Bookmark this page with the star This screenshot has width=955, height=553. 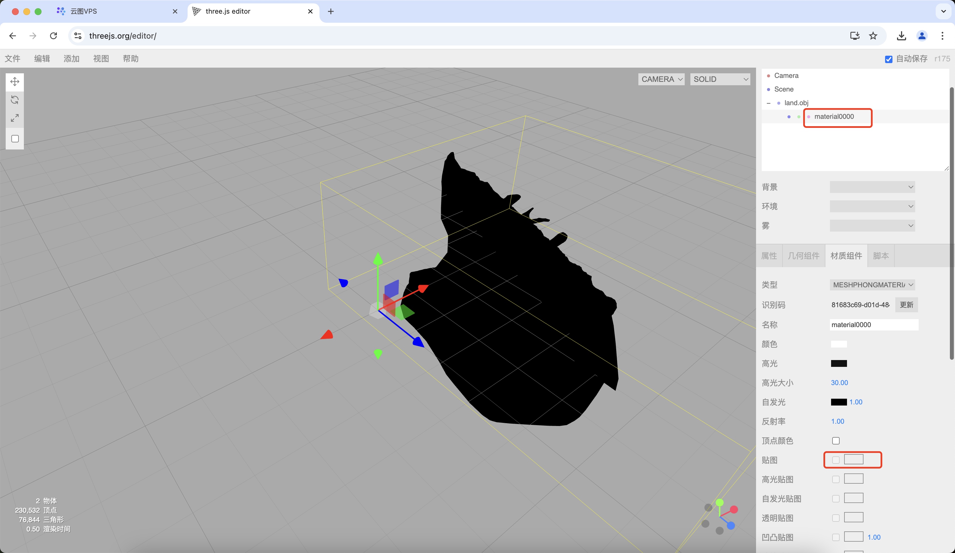[873, 36]
